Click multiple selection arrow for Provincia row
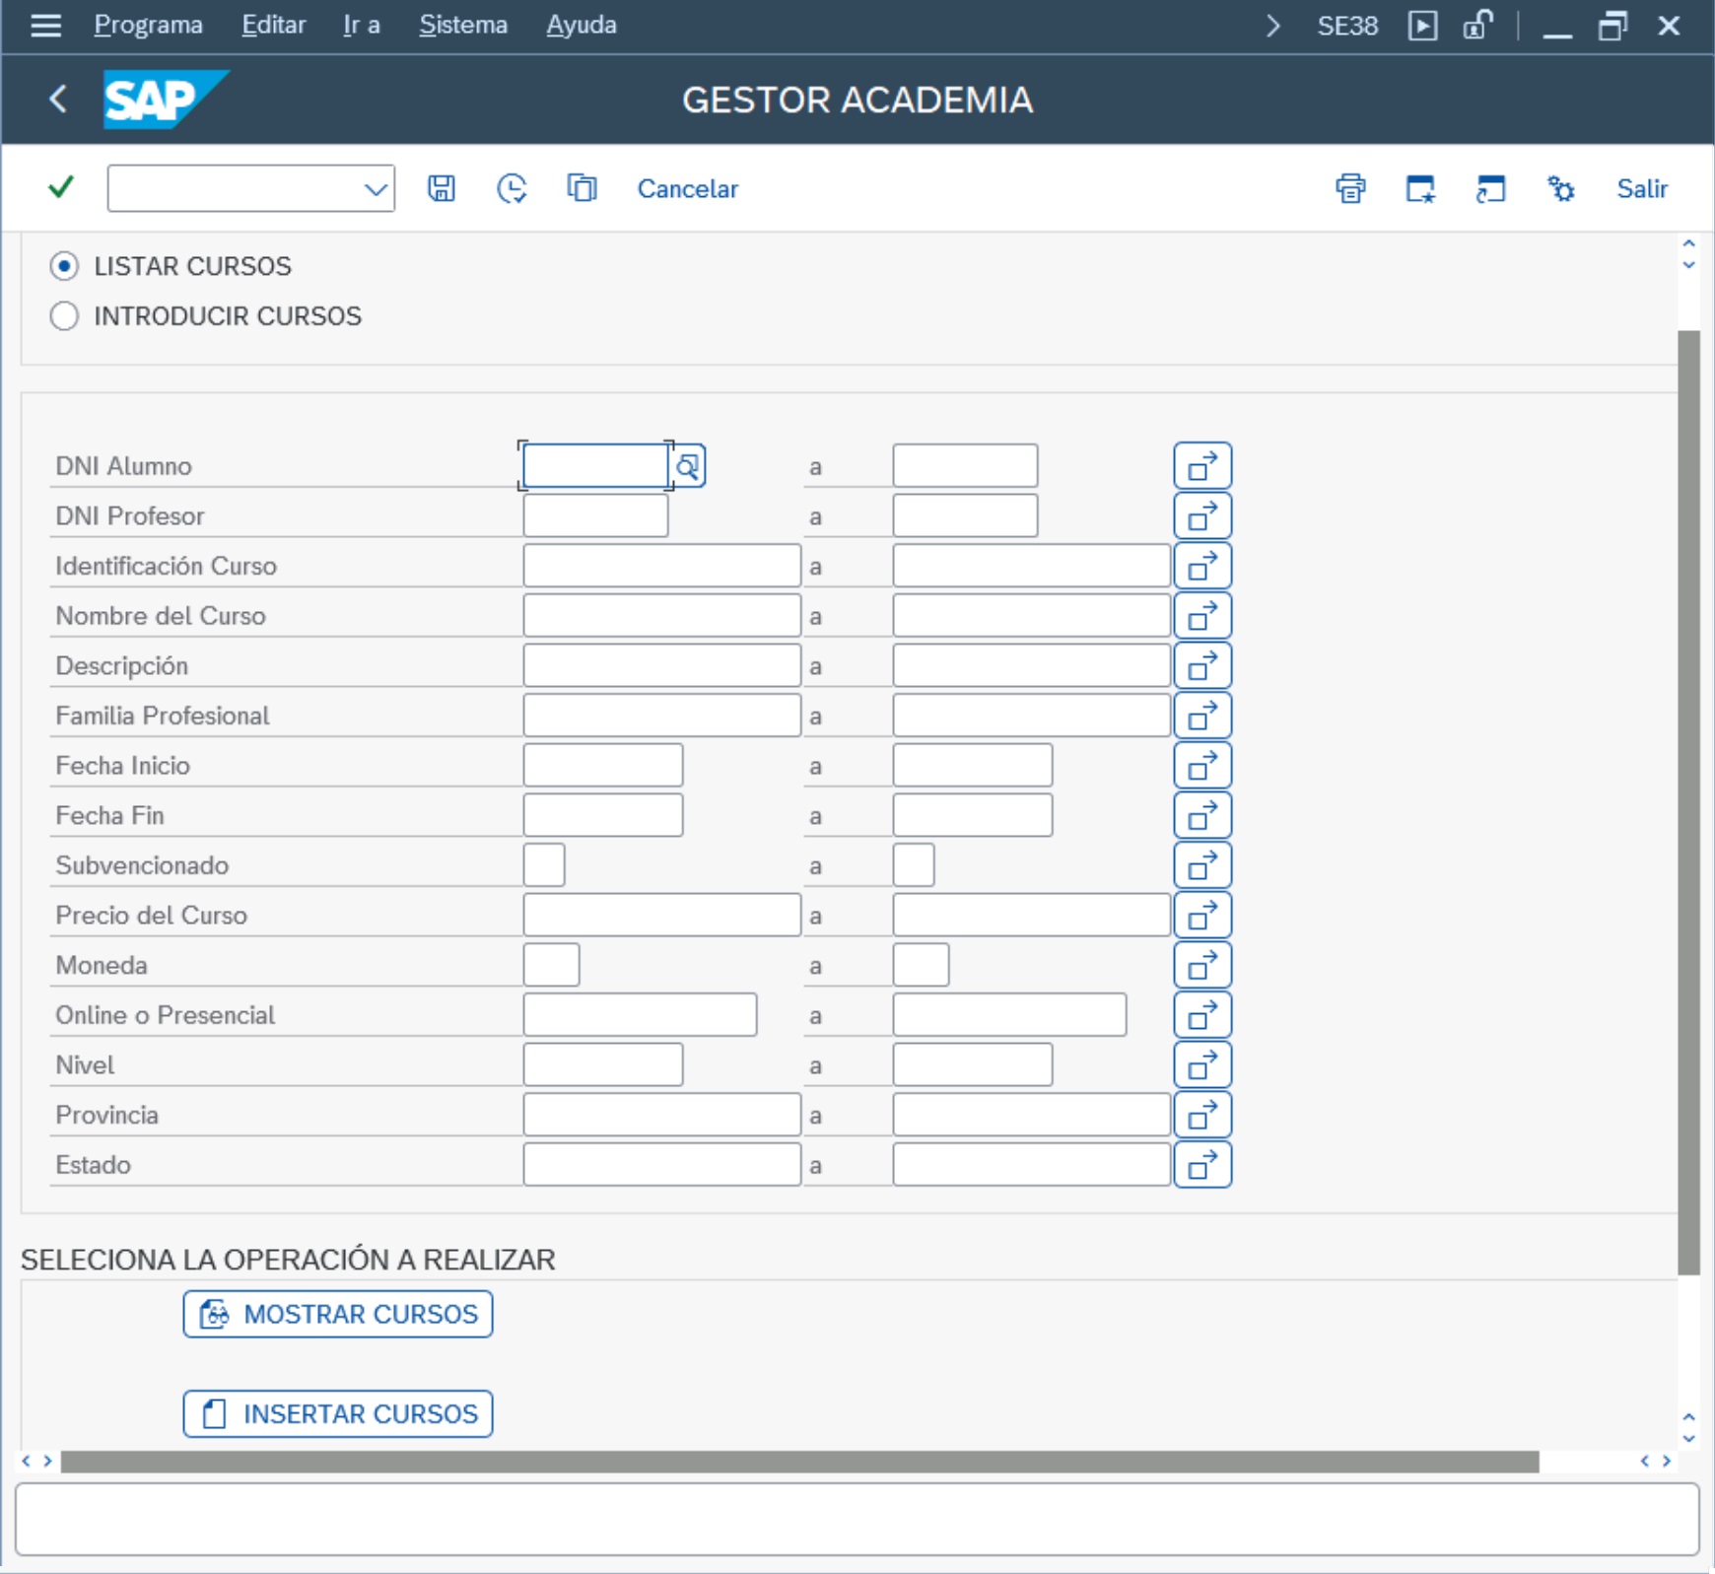 1202,1116
